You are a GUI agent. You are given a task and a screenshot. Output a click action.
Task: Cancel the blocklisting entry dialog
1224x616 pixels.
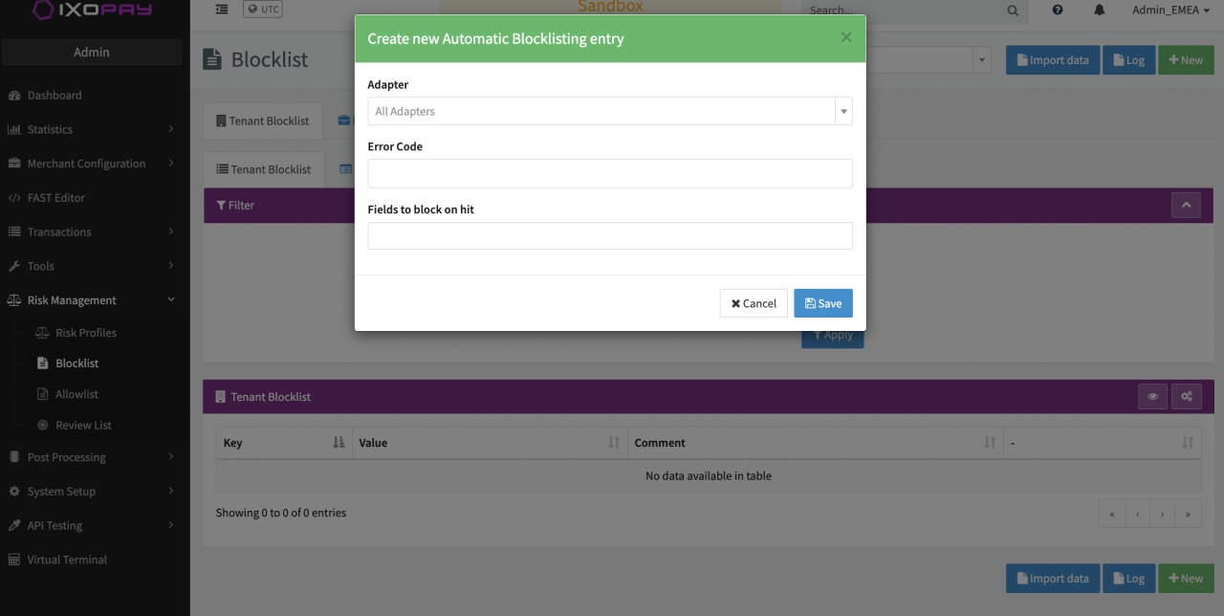[x=754, y=303]
